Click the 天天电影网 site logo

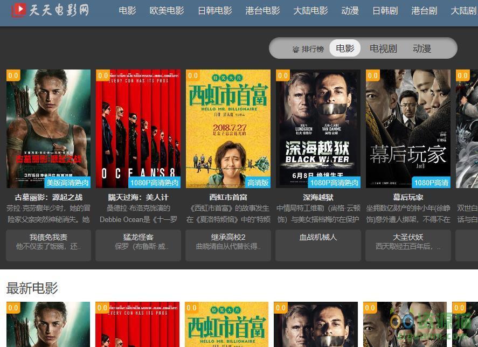point(50,10)
